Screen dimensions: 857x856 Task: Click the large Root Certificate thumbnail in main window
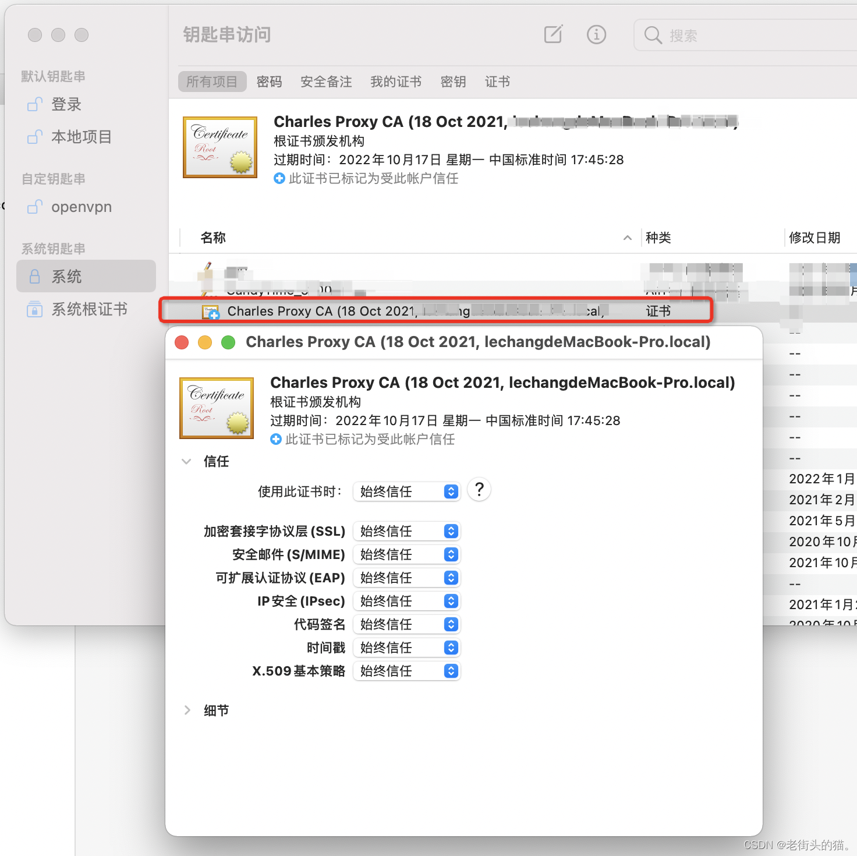pyautogui.click(x=220, y=147)
